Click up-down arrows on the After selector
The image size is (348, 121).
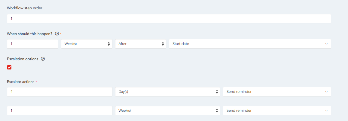pos(163,44)
